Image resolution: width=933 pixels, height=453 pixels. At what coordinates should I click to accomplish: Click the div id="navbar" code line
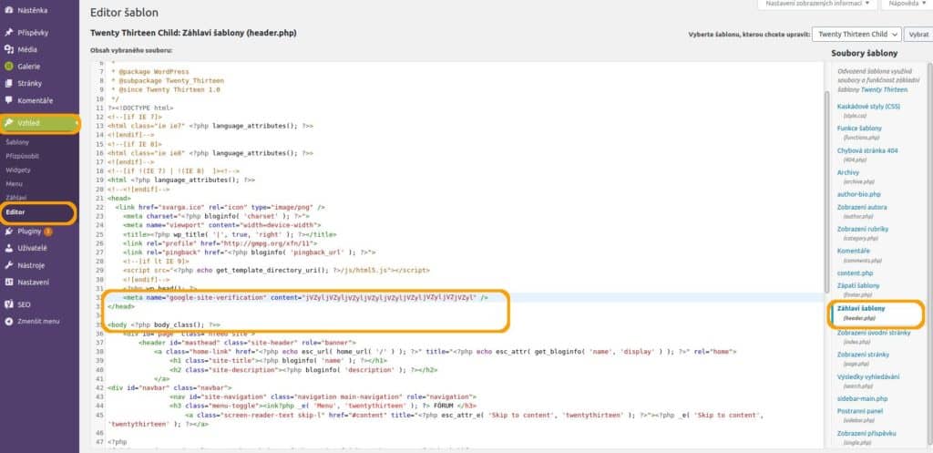click(169, 387)
